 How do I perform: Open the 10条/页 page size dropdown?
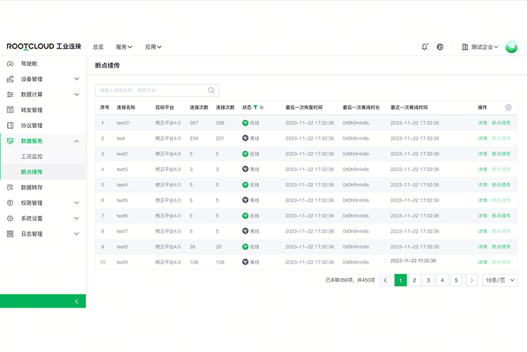tap(500, 280)
